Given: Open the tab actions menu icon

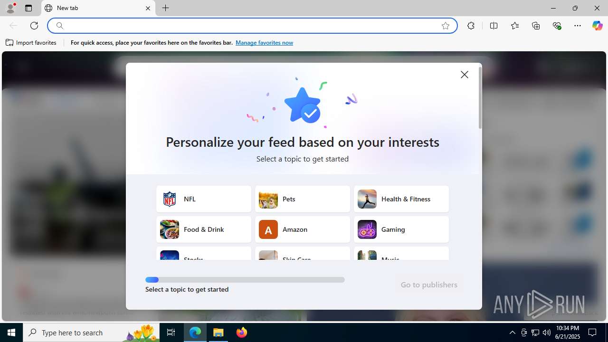Looking at the screenshot, I should [28, 8].
